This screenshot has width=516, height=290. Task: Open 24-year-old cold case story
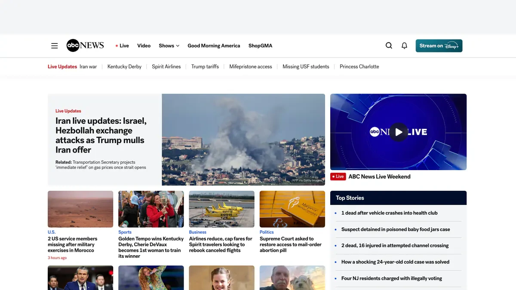[x=395, y=262]
